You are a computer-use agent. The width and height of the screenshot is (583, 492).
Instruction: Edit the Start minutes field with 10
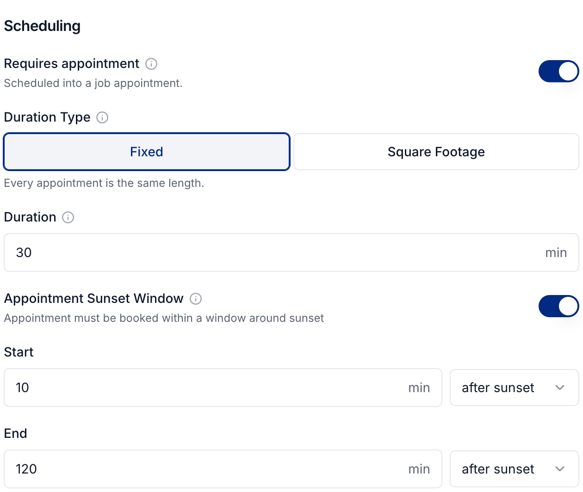click(223, 387)
